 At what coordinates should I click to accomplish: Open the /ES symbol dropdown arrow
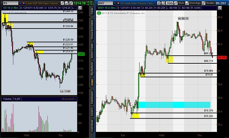(x=20, y=3)
